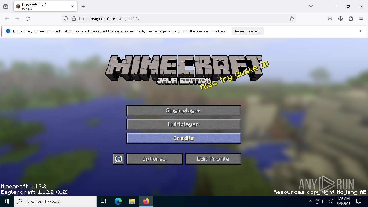Click the 'Also try Quake III!' splash text
The width and height of the screenshot is (368, 207).
click(x=235, y=75)
